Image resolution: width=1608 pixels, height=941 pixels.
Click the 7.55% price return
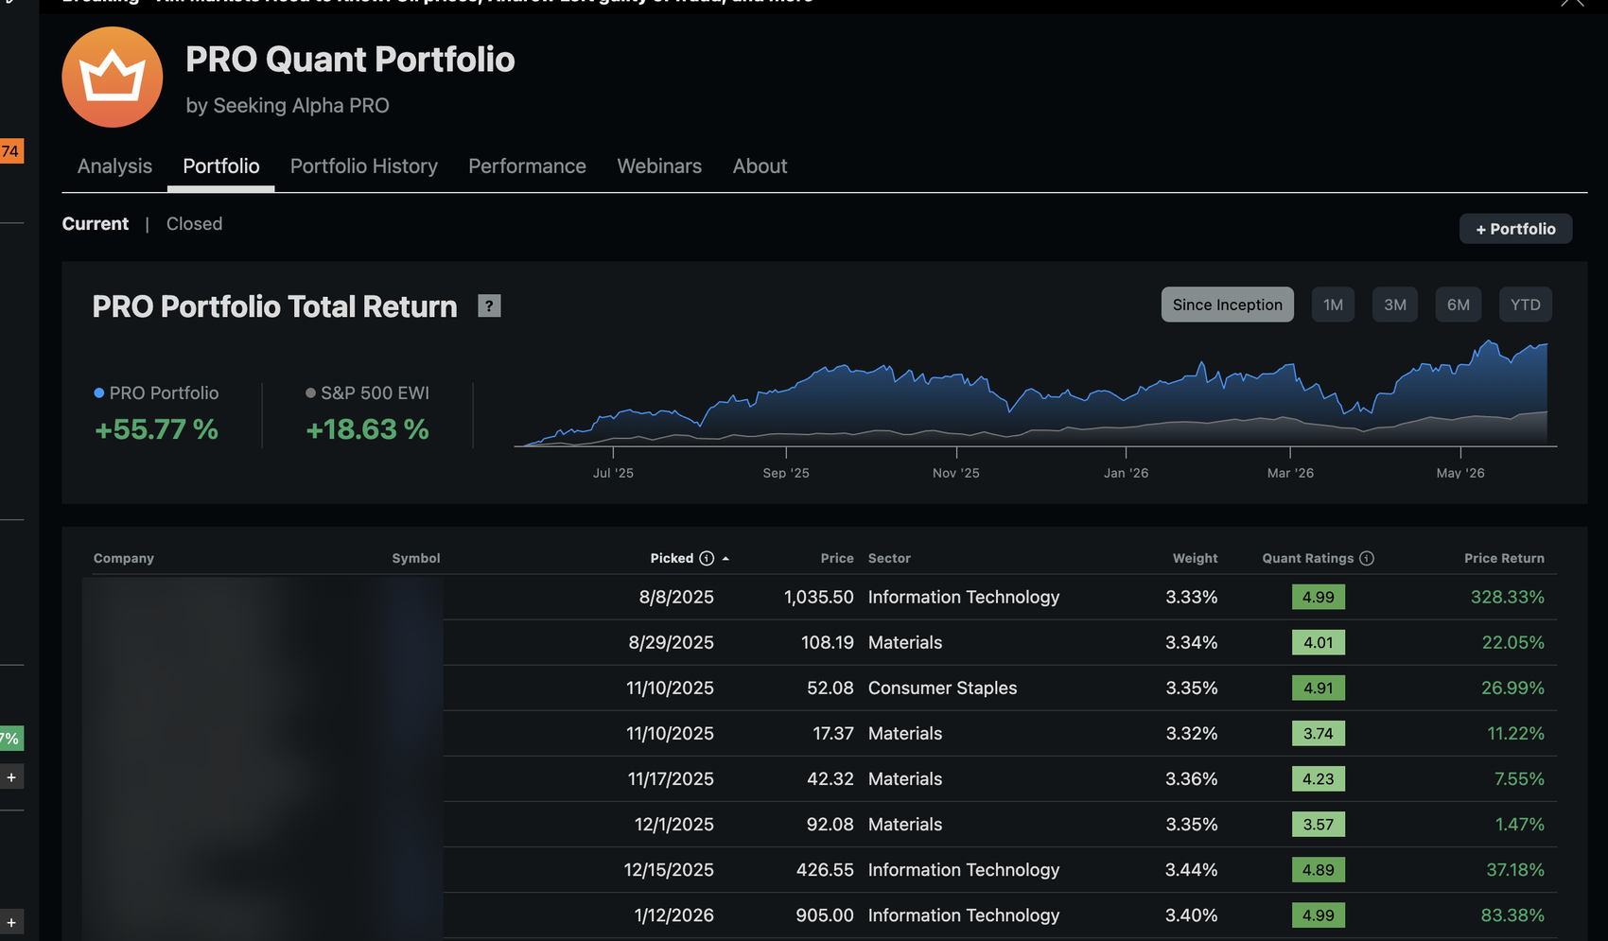pos(1519,778)
